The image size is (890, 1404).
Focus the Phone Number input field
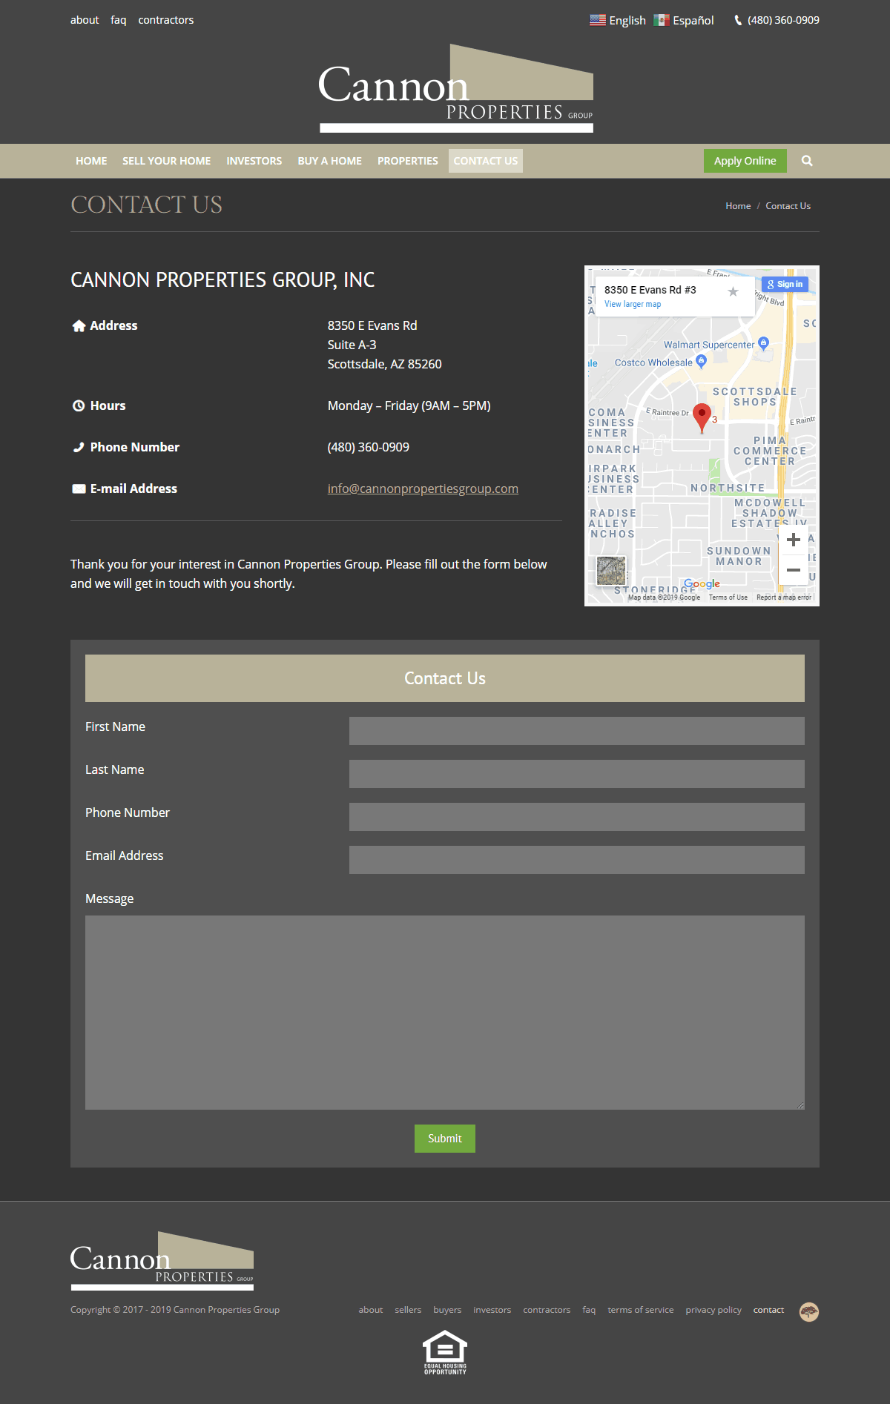coord(577,817)
